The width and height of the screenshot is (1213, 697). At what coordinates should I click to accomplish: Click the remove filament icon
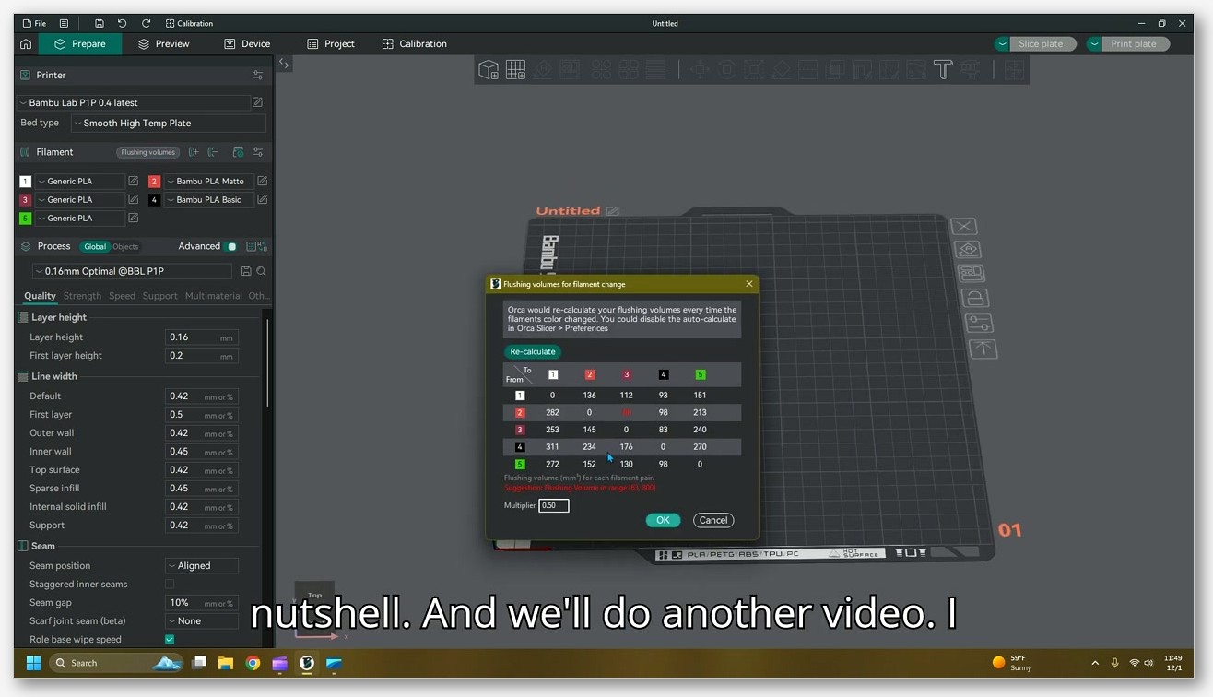point(213,152)
